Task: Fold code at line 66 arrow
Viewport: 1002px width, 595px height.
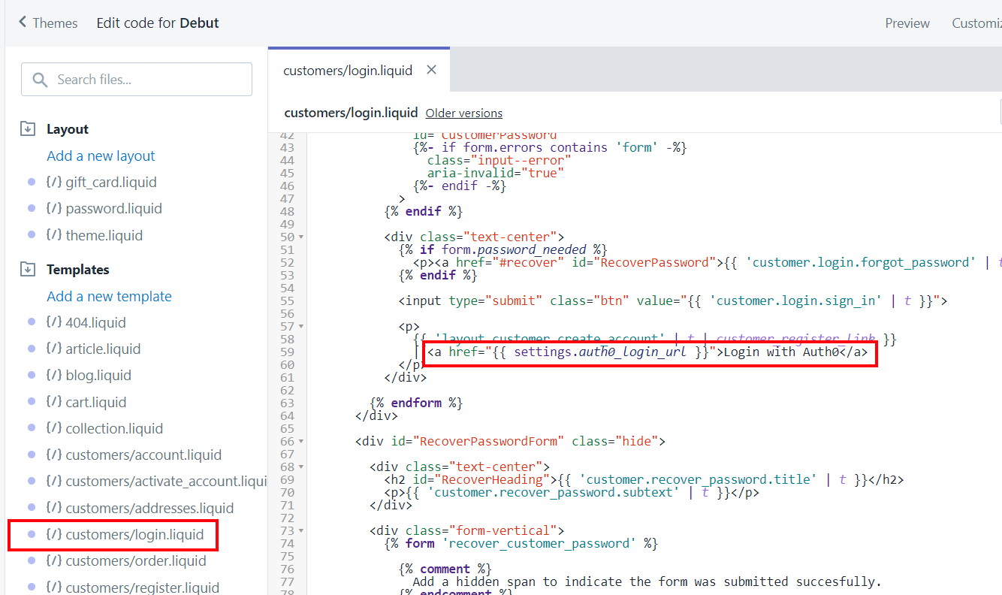Action: tap(301, 442)
